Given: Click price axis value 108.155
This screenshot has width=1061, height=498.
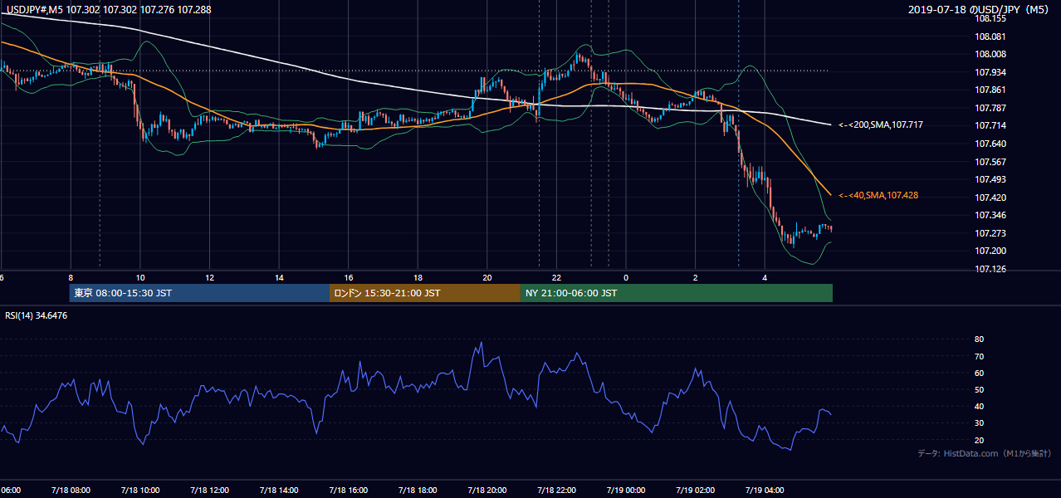Looking at the screenshot, I should click(x=990, y=18).
